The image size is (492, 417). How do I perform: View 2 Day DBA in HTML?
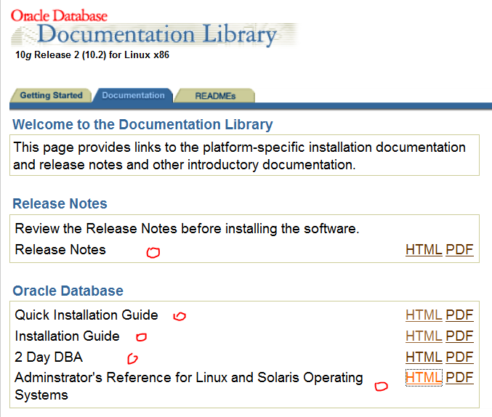tap(424, 357)
